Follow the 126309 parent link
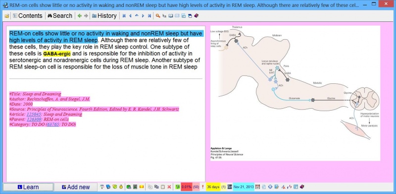 point(34,119)
